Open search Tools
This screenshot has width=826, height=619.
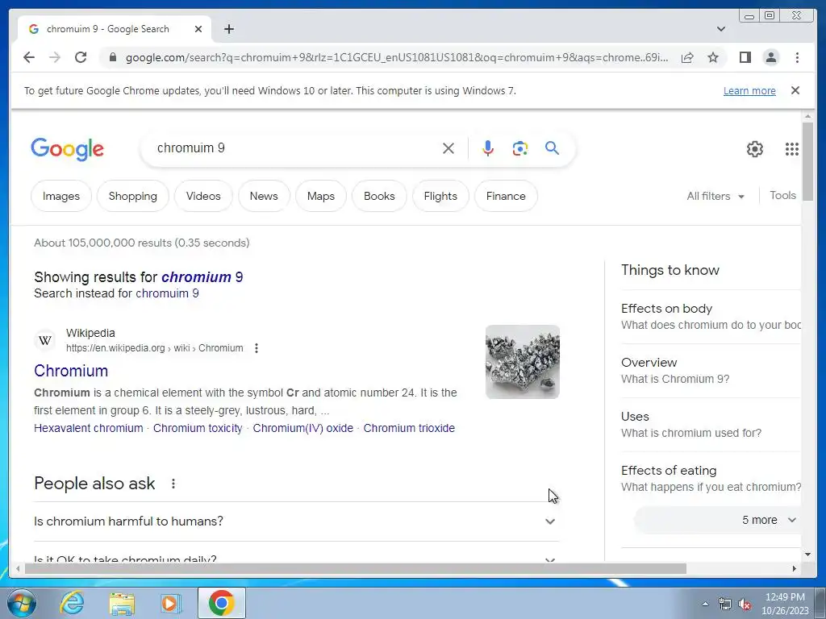click(x=782, y=195)
